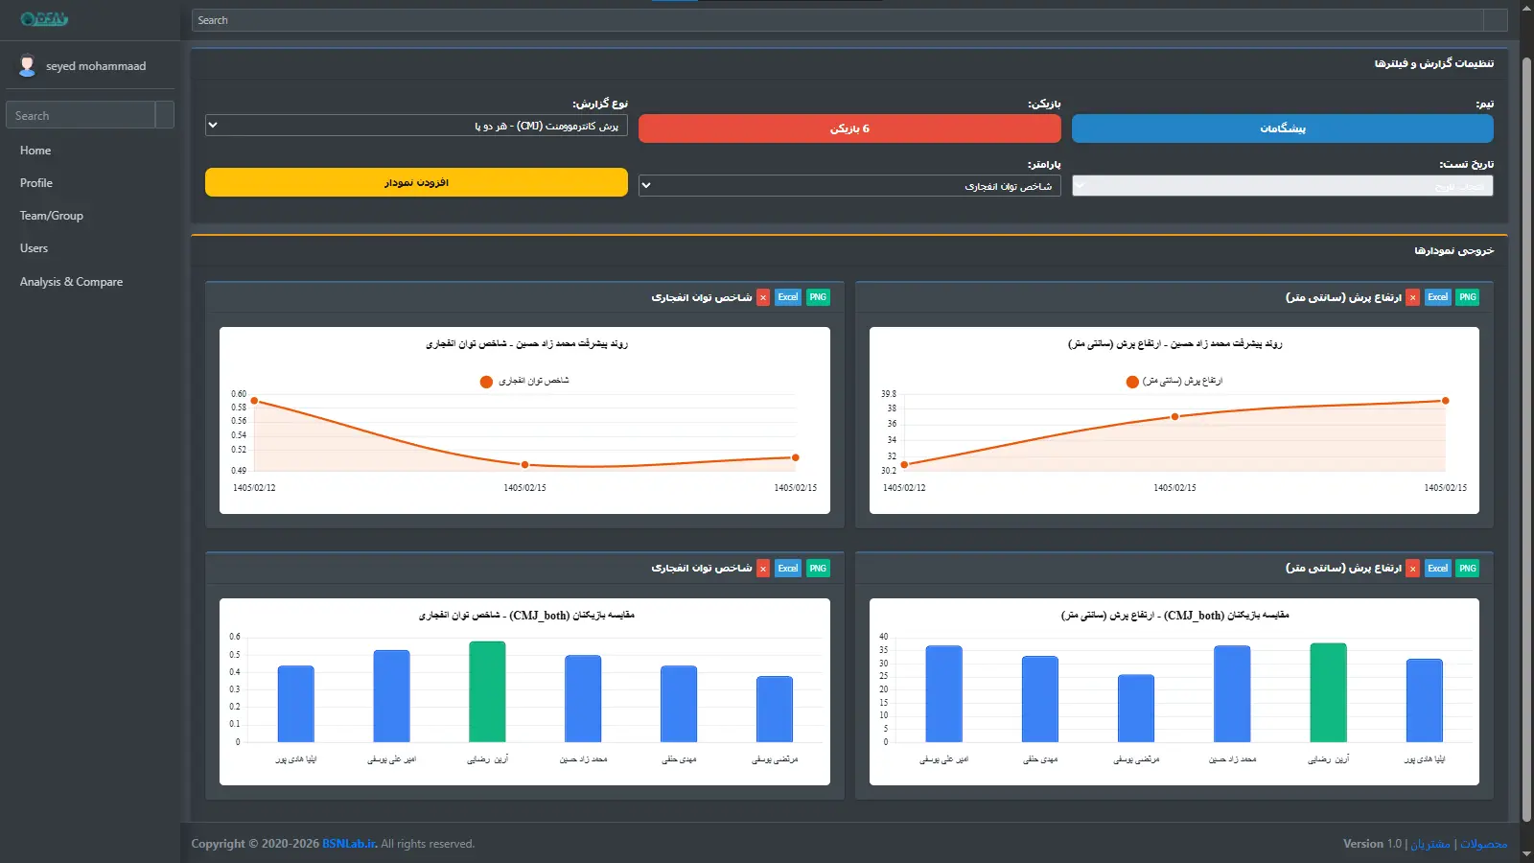Click the sidebar Search input field
Viewport: 1534px width, 863px height.
81,115
